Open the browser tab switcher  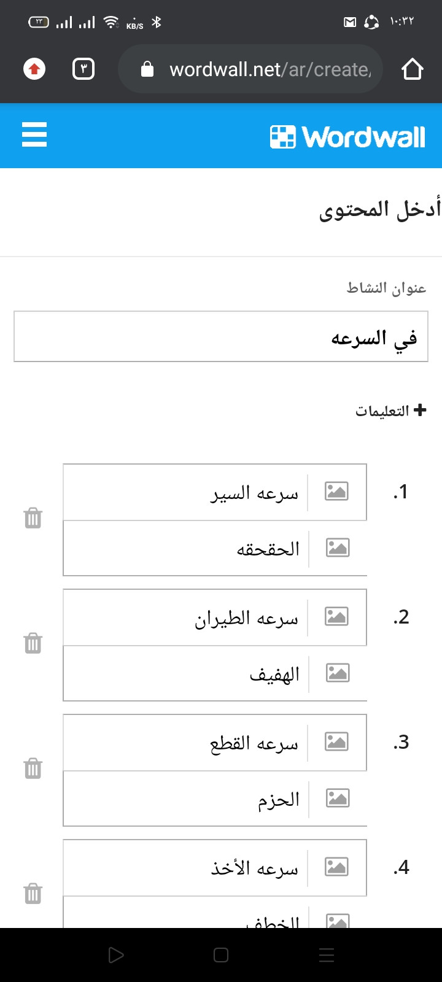83,69
